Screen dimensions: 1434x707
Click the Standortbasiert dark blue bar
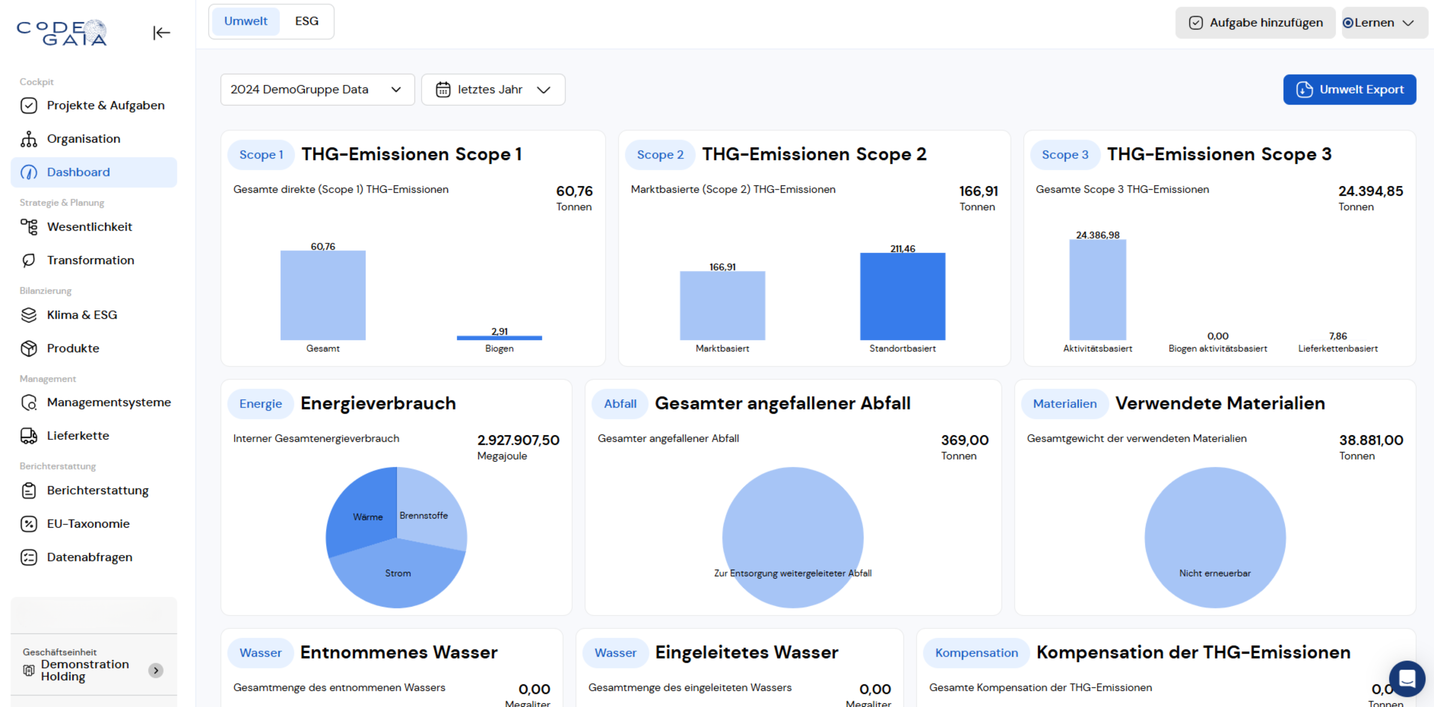coord(902,296)
